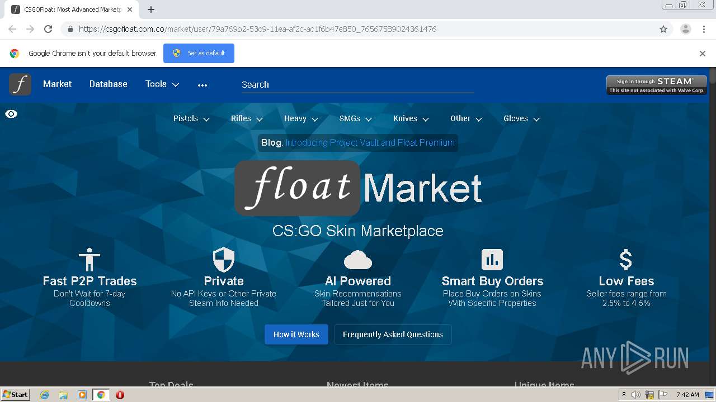This screenshot has height=402, width=716.
Task: Click the CSGOFloat 'f' logo icon
Action: 20,84
